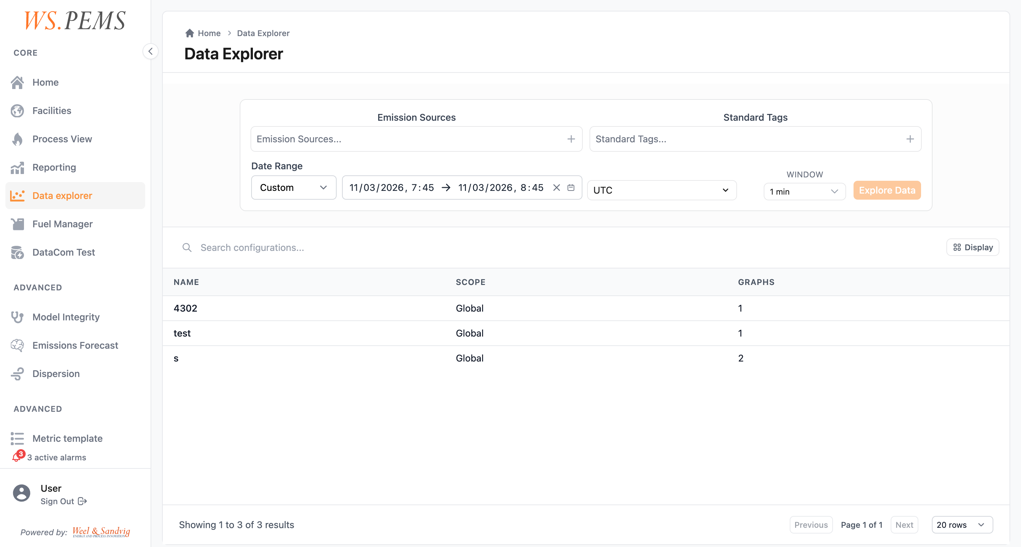Click the Metric template list icon
The image size is (1021, 547).
click(18, 438)
